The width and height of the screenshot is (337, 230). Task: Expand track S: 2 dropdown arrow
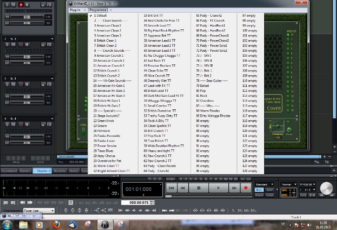coord(52,39)
